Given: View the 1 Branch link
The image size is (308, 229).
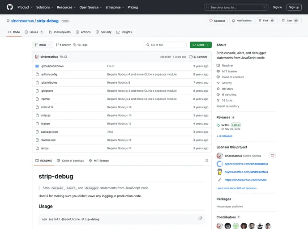Looking at the screenshot, I should 64,45.
